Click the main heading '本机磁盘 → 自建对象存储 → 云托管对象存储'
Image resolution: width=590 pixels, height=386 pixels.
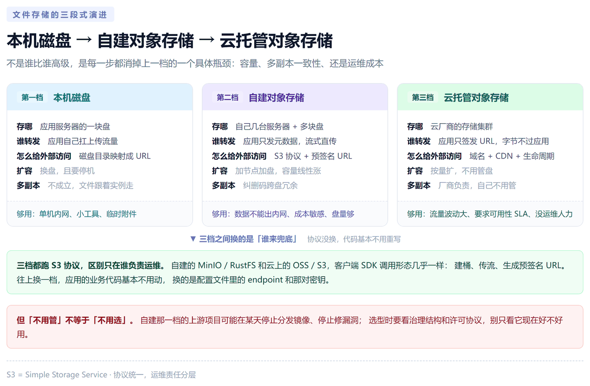170,41
